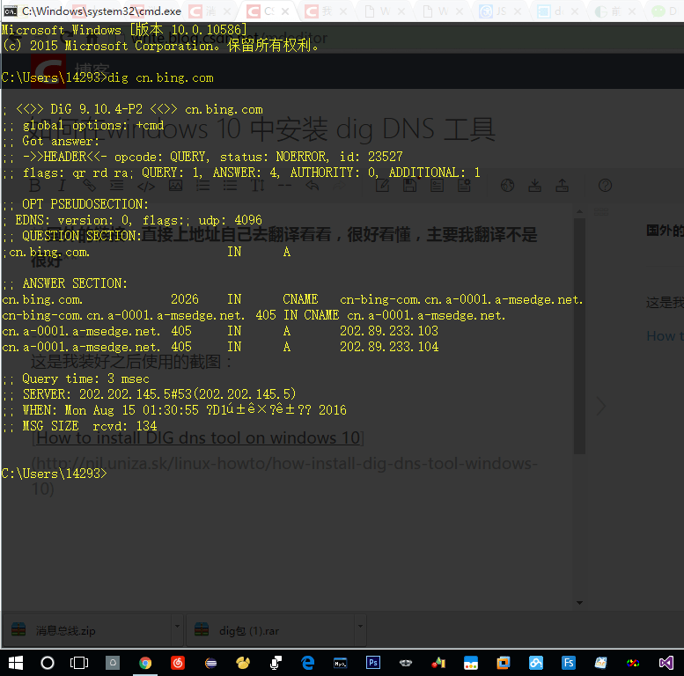Click the Italic icon in the background editor toolbar

pos(62,186)
